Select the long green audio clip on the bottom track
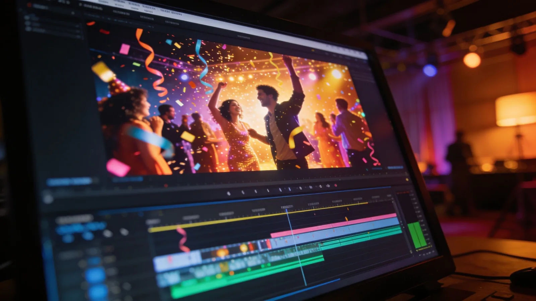The width and height of the screenshot is (536, 301). (x=247, y=277)
